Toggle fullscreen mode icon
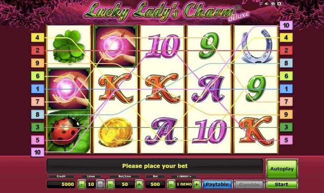 [x=273, y=4]
